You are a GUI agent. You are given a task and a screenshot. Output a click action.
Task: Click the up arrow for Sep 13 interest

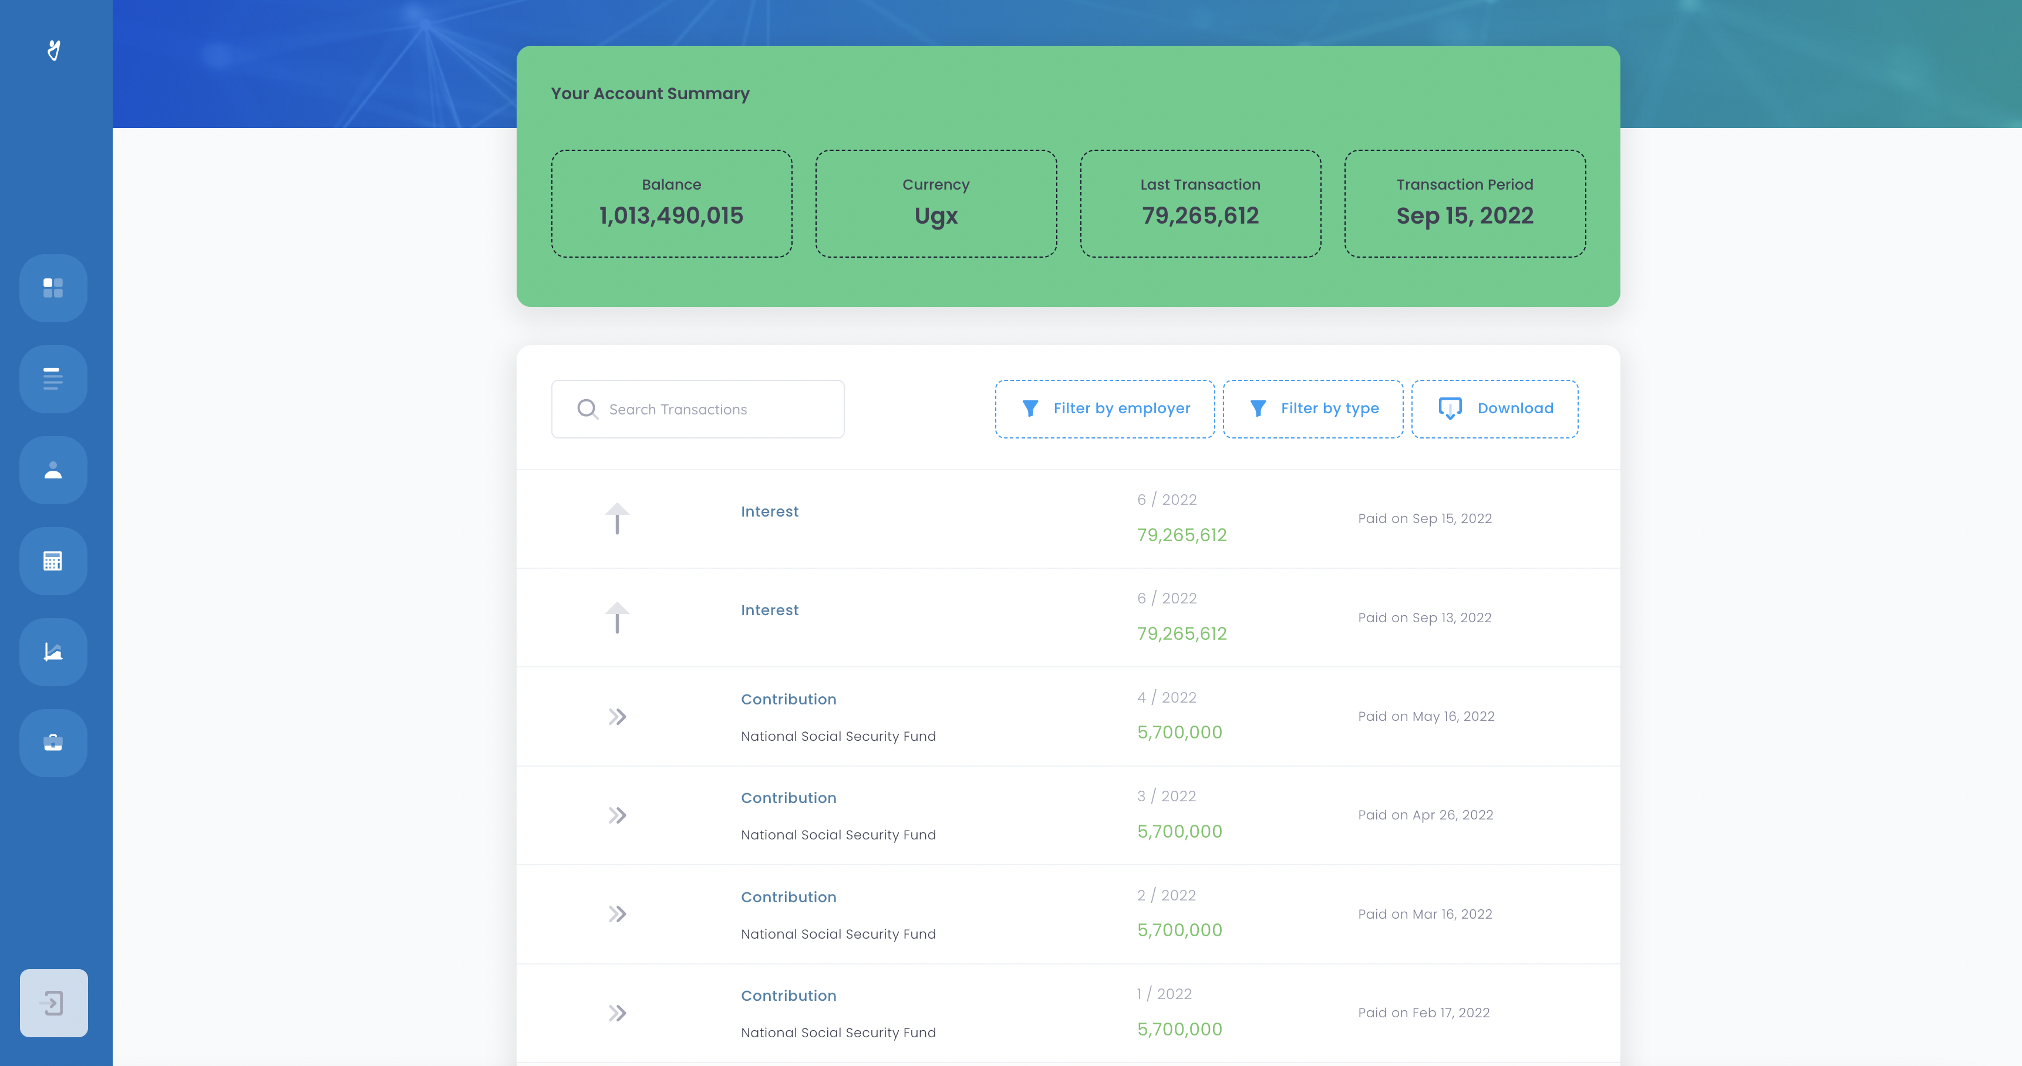pyautogui.click(x=617, y=617)
